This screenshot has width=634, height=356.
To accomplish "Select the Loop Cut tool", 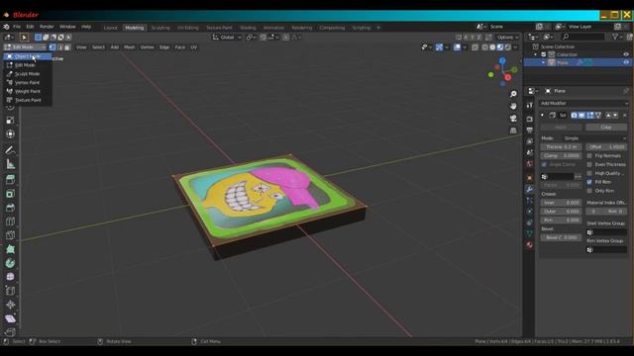I will pyautogui.click(x=11, y=222).
